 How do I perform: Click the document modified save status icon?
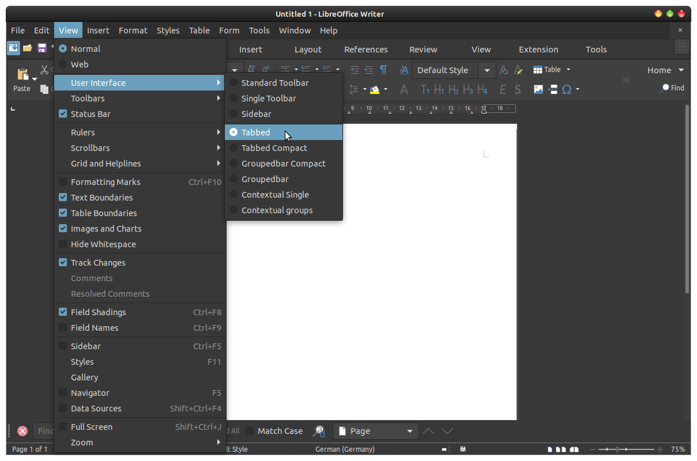coord(463,449)
